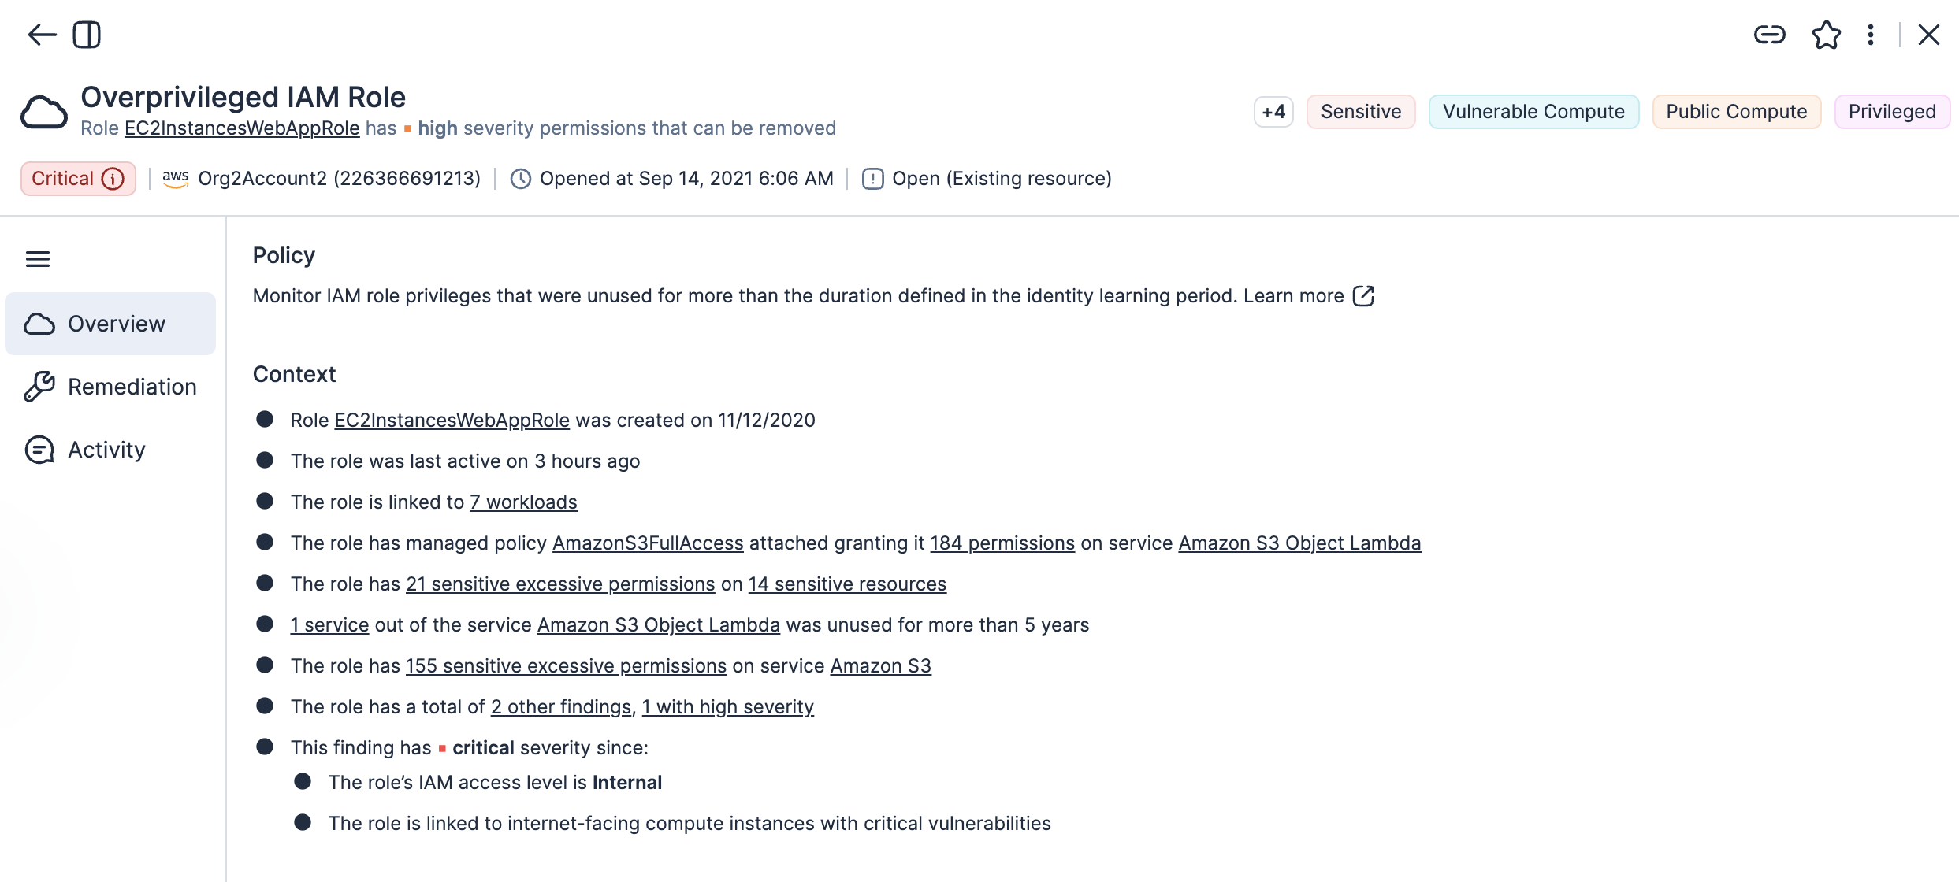Screen dimensions: 1959x882
Task: Expand the +4 hidden labels badge
Action: pos(1273,112)
